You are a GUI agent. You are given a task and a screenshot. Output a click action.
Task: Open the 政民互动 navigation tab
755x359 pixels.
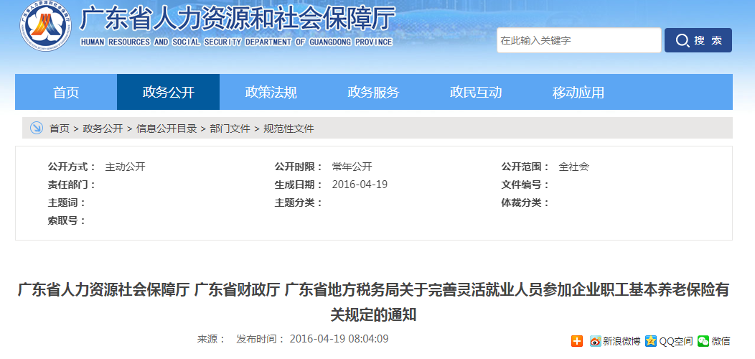476,92
